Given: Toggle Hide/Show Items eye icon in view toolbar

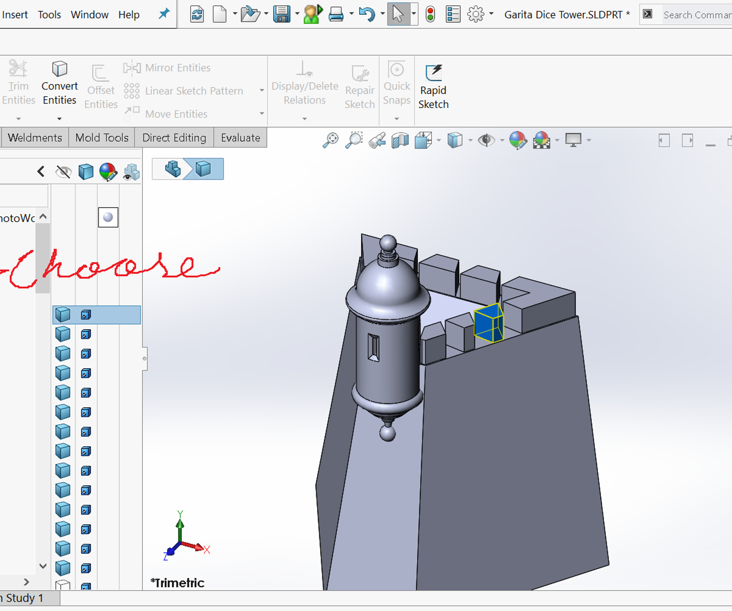Looking at the screenshot, I should pyautogui.click(x=486, y=140).
